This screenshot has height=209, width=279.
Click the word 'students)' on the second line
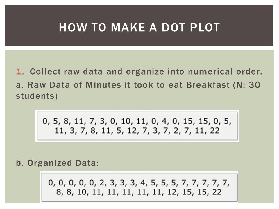[37, 96]
